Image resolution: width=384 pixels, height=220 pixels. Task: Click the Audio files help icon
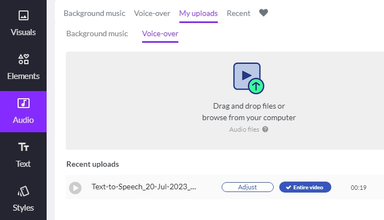pyautogui.click(x=265, y=129)
